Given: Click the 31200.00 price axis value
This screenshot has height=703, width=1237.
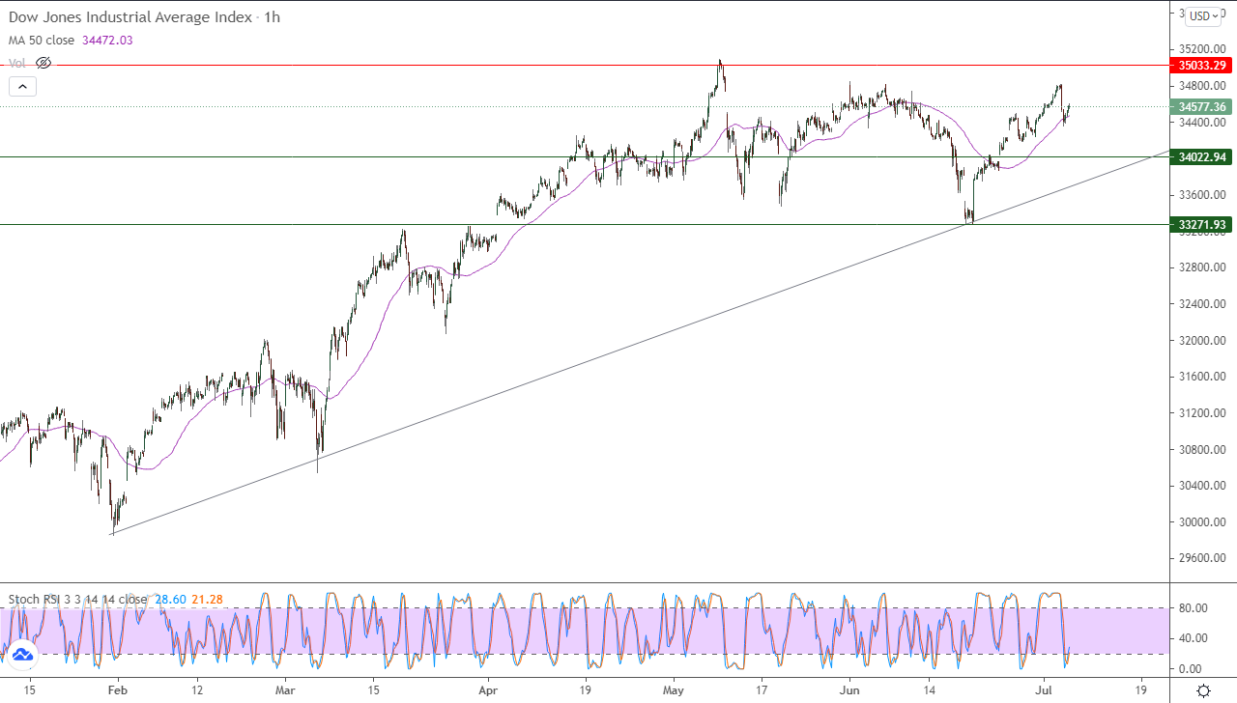Looking at the screenshot, I should point(1202,413).
